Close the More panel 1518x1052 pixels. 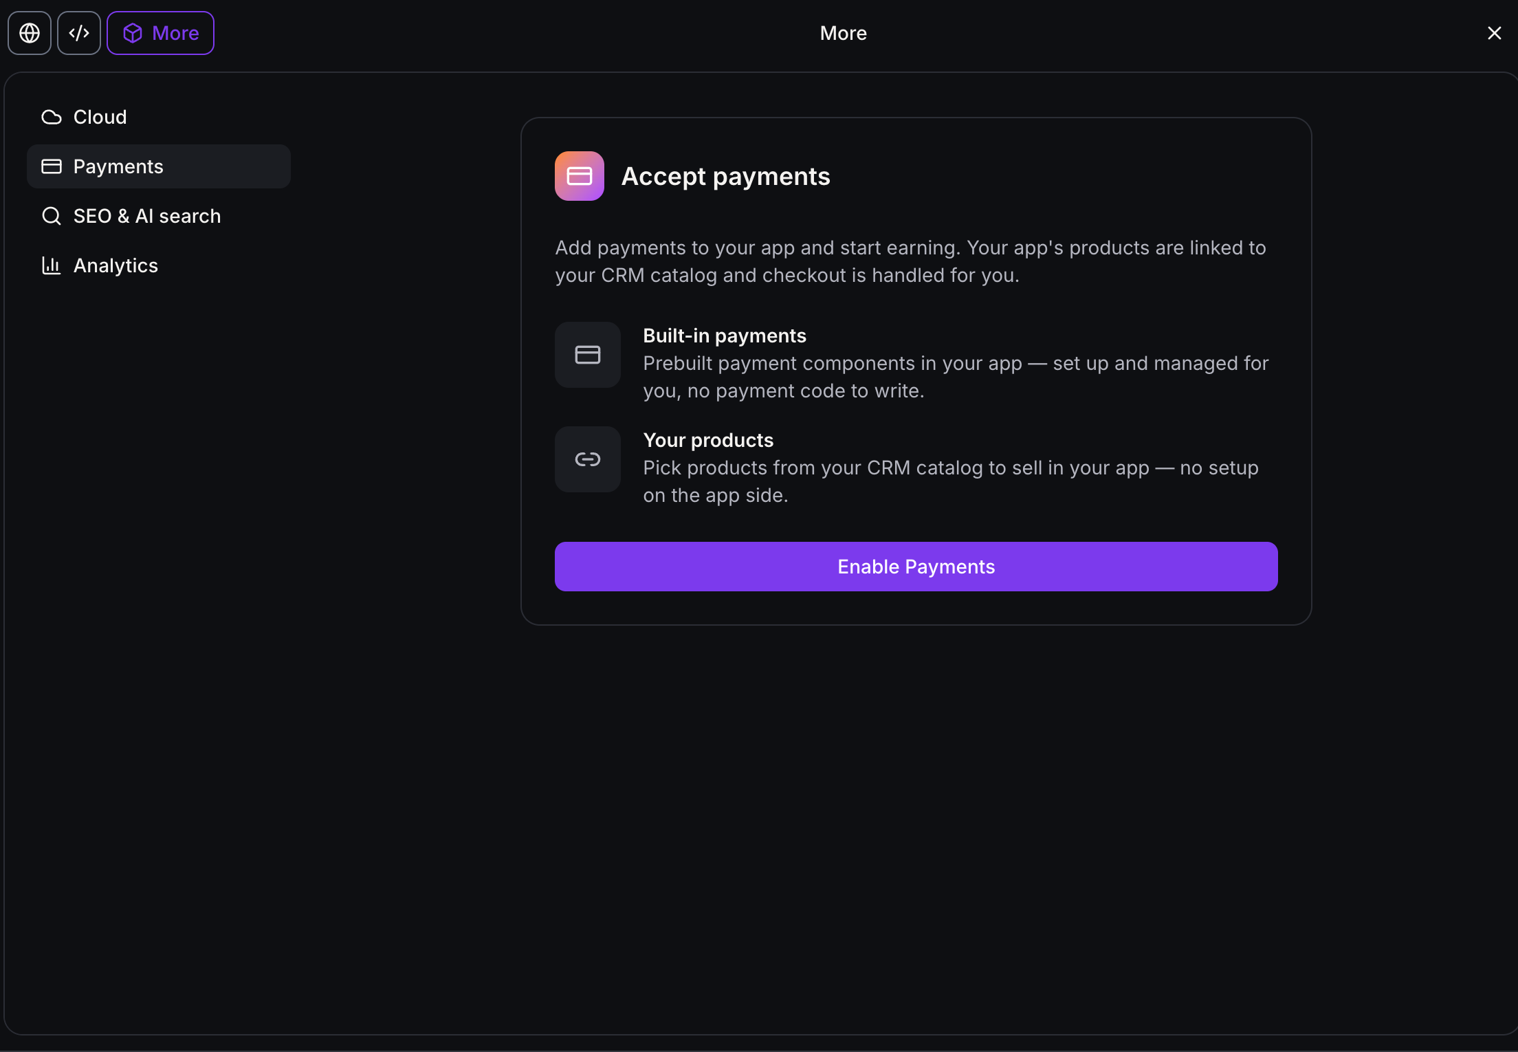pyautogui.click(x=1494, y=33)
